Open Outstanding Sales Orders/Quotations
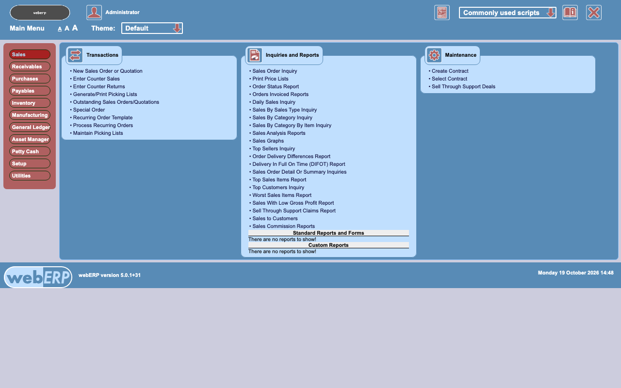Screen dimensions: 621x388 point(116,102)
